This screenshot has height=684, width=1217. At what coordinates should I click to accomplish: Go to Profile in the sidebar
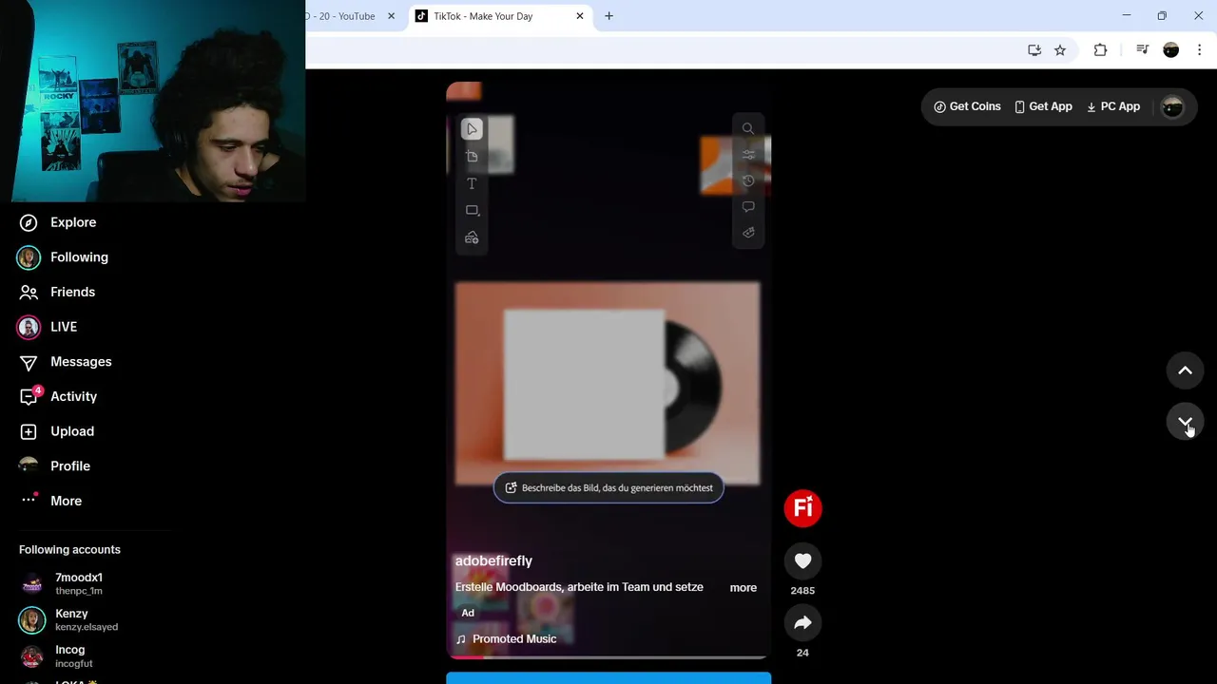pyautogui.click(x=70, y=466)
